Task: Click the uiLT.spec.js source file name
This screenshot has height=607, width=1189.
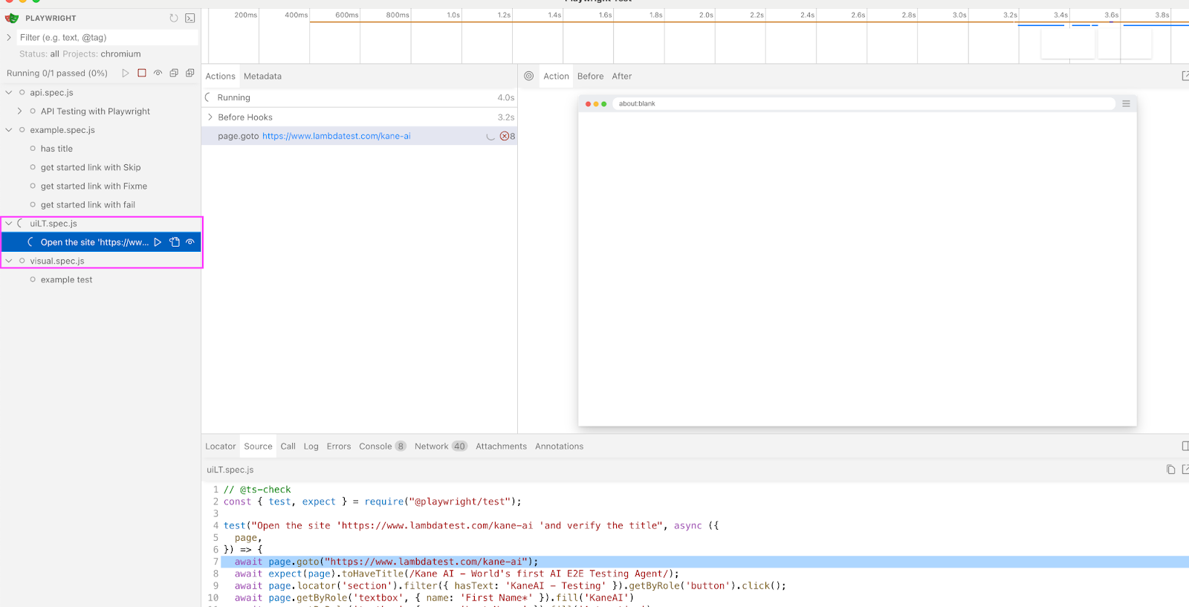Action: click(x=230, y=470)
